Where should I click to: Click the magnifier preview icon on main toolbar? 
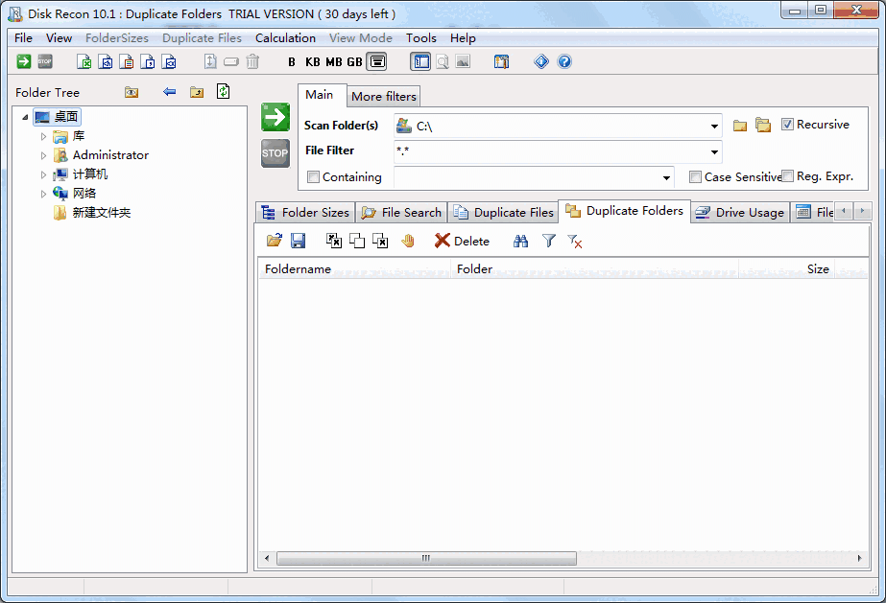(x=441, y=61)
